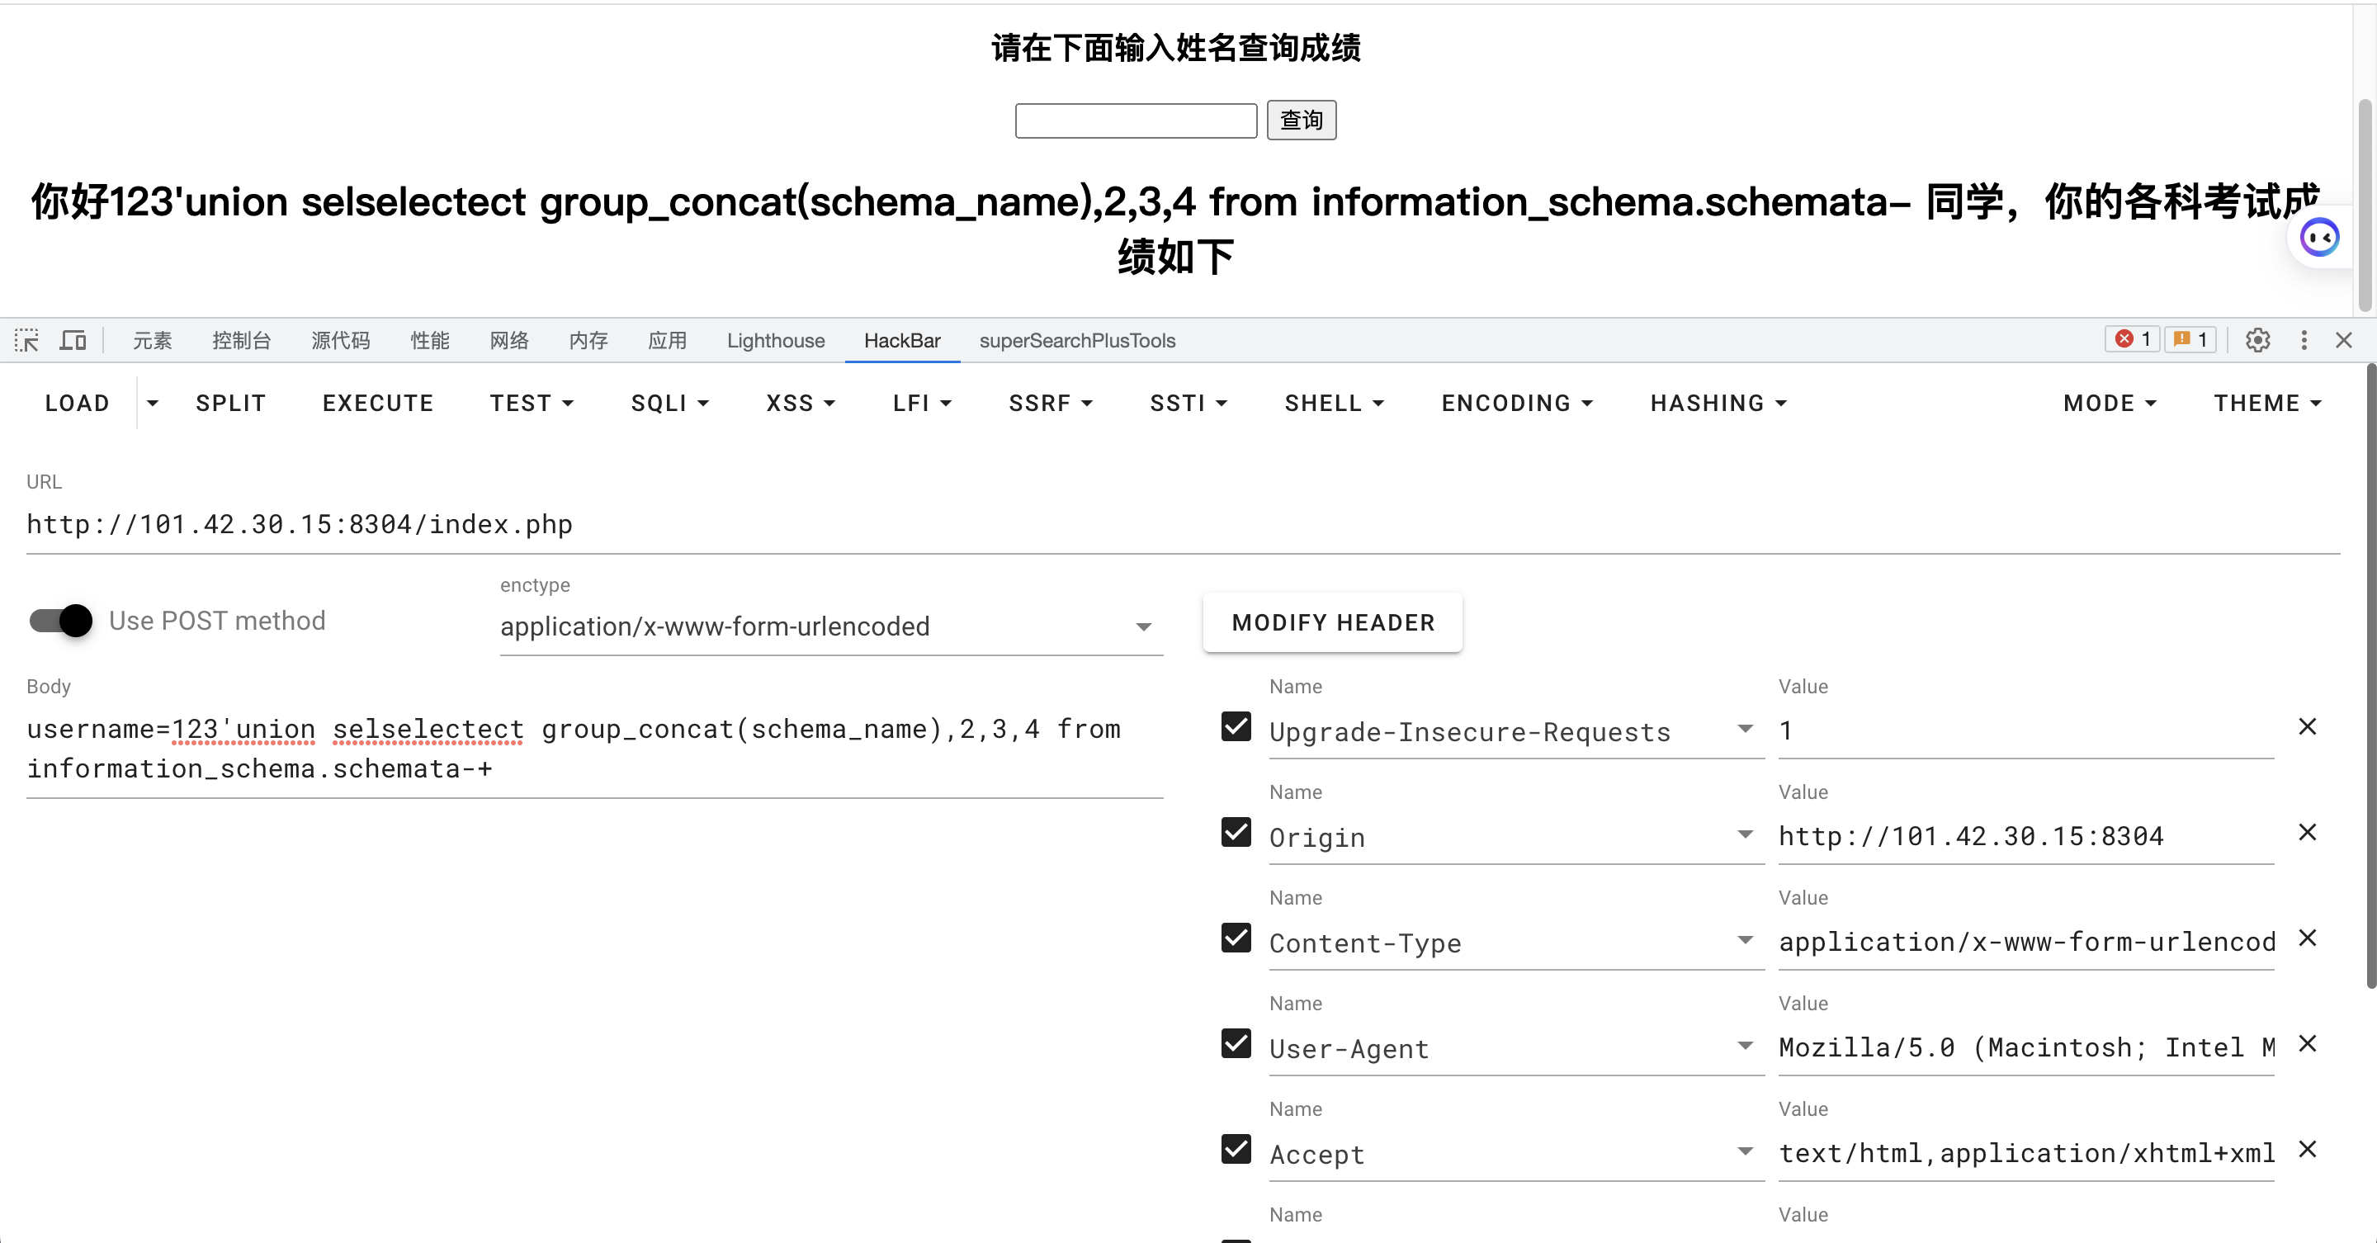Click the EXECUTE button
This screenshot has height=1243, width=2377.
click(x=377, y=404)
